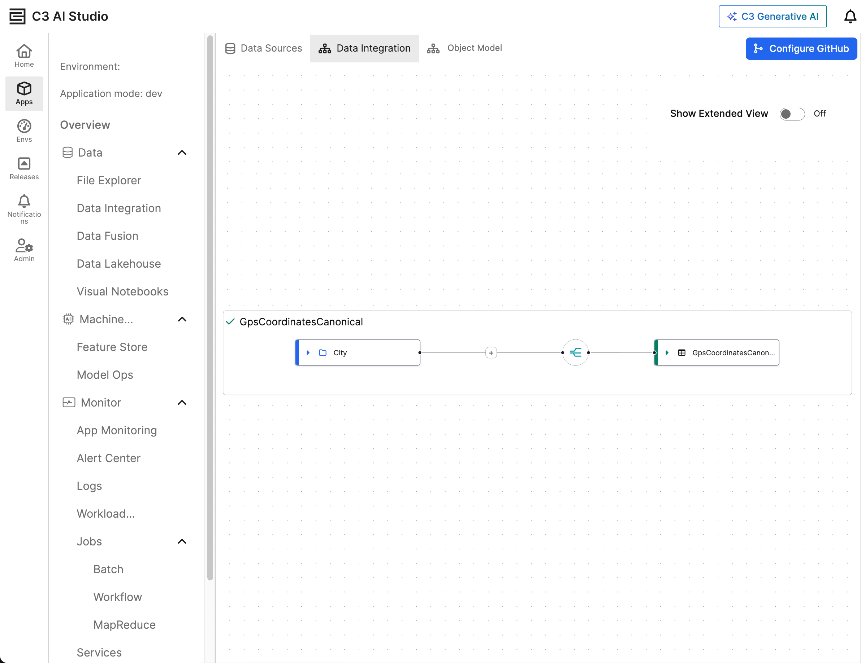Click the plus node on connector line
Screen dimensions: 861x663
491,353
